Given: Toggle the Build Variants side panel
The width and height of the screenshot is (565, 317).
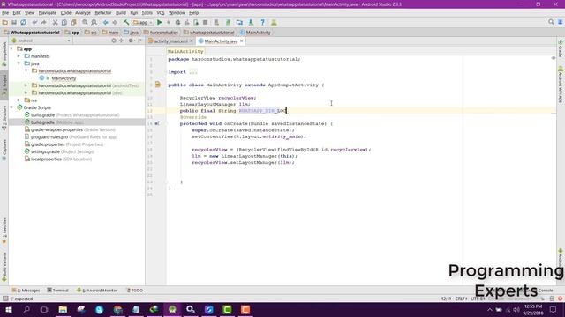Looking at the screenshot, I should point(4,267).
